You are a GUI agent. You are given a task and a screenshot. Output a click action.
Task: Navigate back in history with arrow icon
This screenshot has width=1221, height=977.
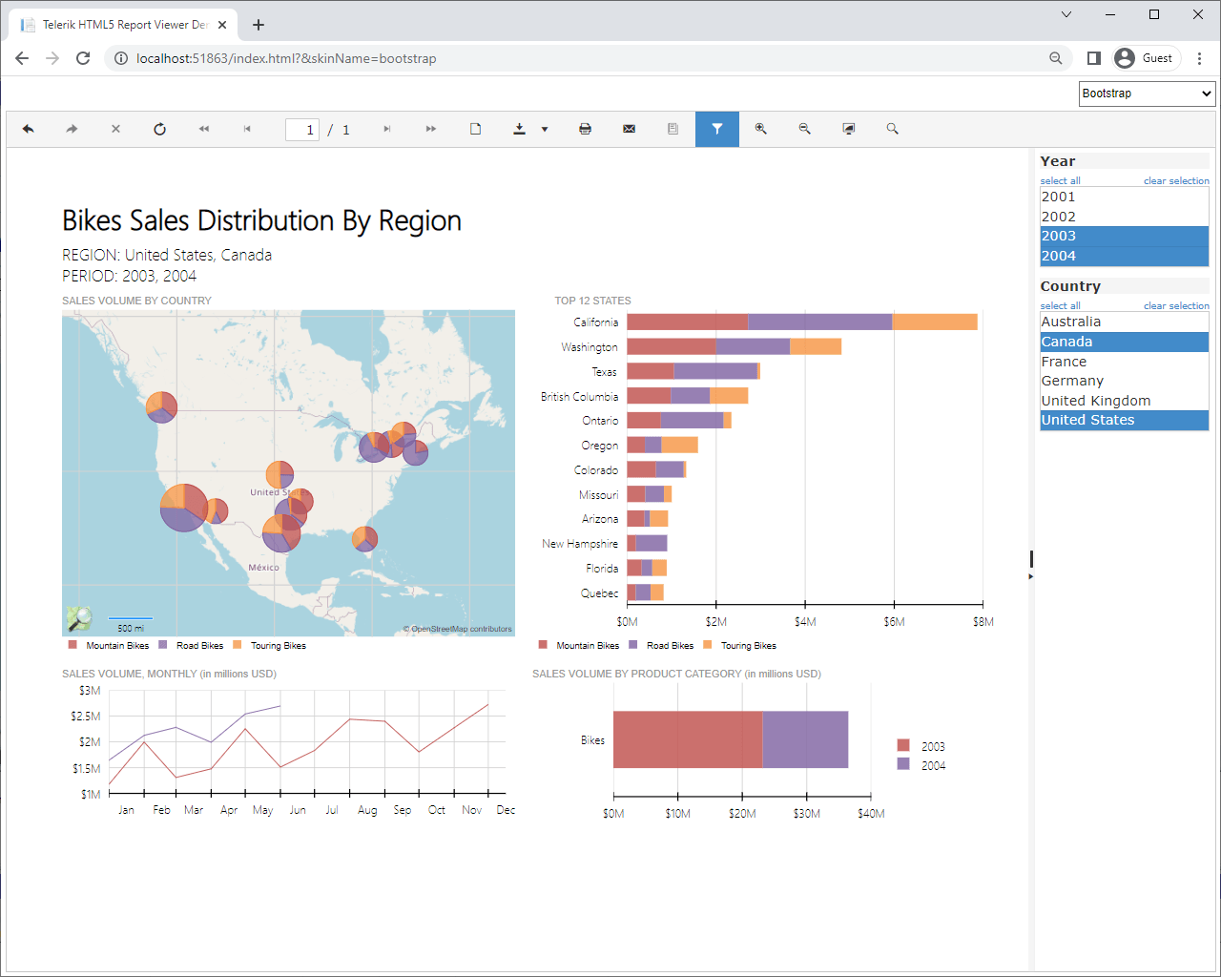(28, 129)
